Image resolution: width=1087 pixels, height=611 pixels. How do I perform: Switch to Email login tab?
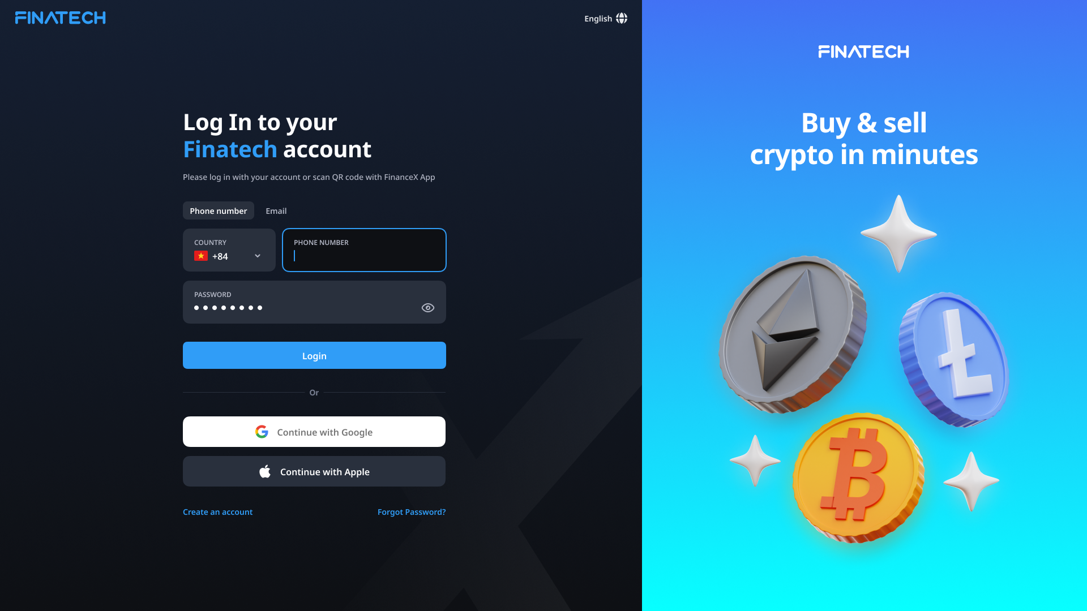click(x=276, y=210)
